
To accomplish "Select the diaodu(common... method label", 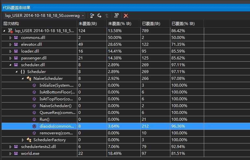I will [57, 126].
